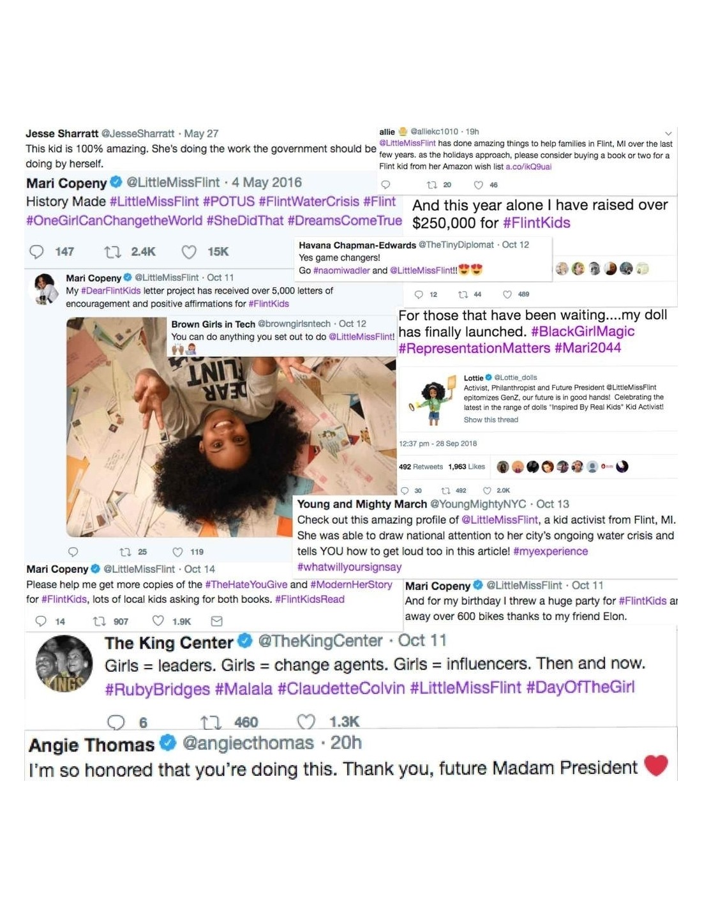Screen dimensions: 702x908
Task: Open the #FlintWaterCrisis hashtag
Action: (x=309, y=202)
